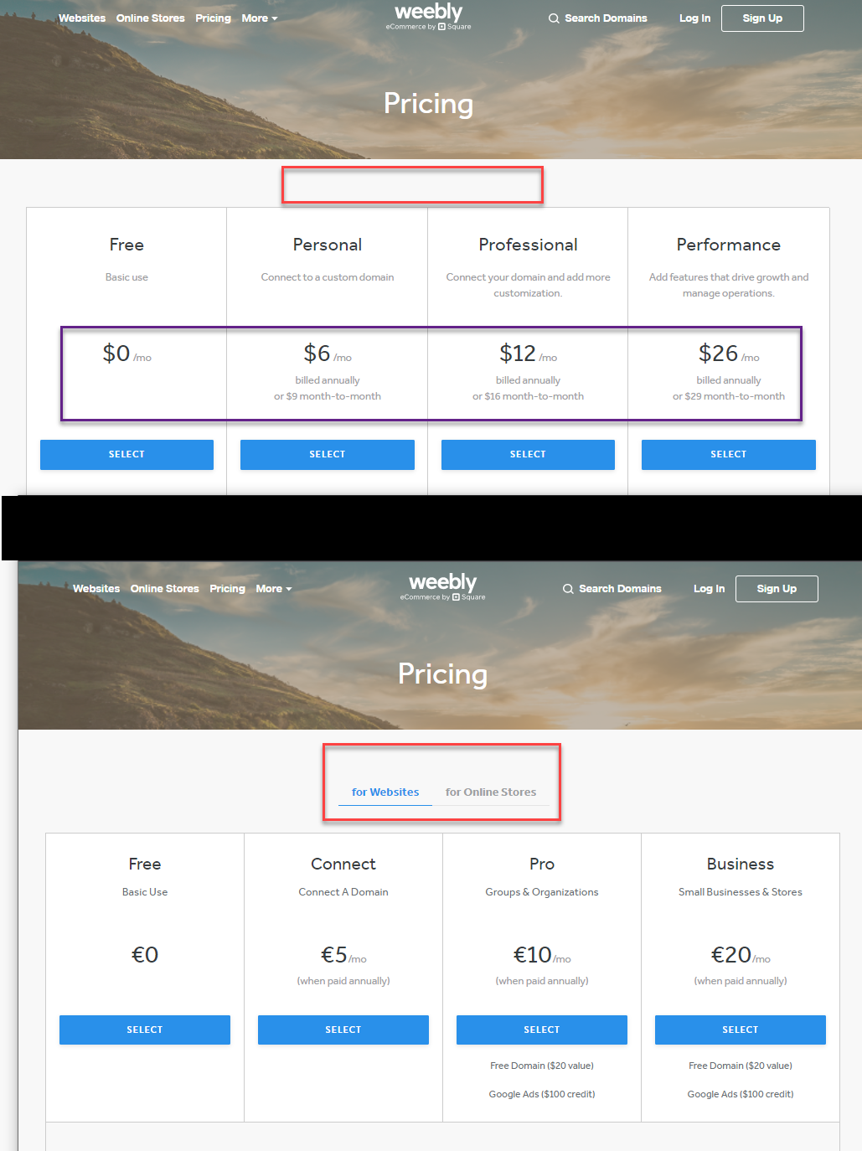Click the weebly logo in the upper screenshot

[429, 16]
